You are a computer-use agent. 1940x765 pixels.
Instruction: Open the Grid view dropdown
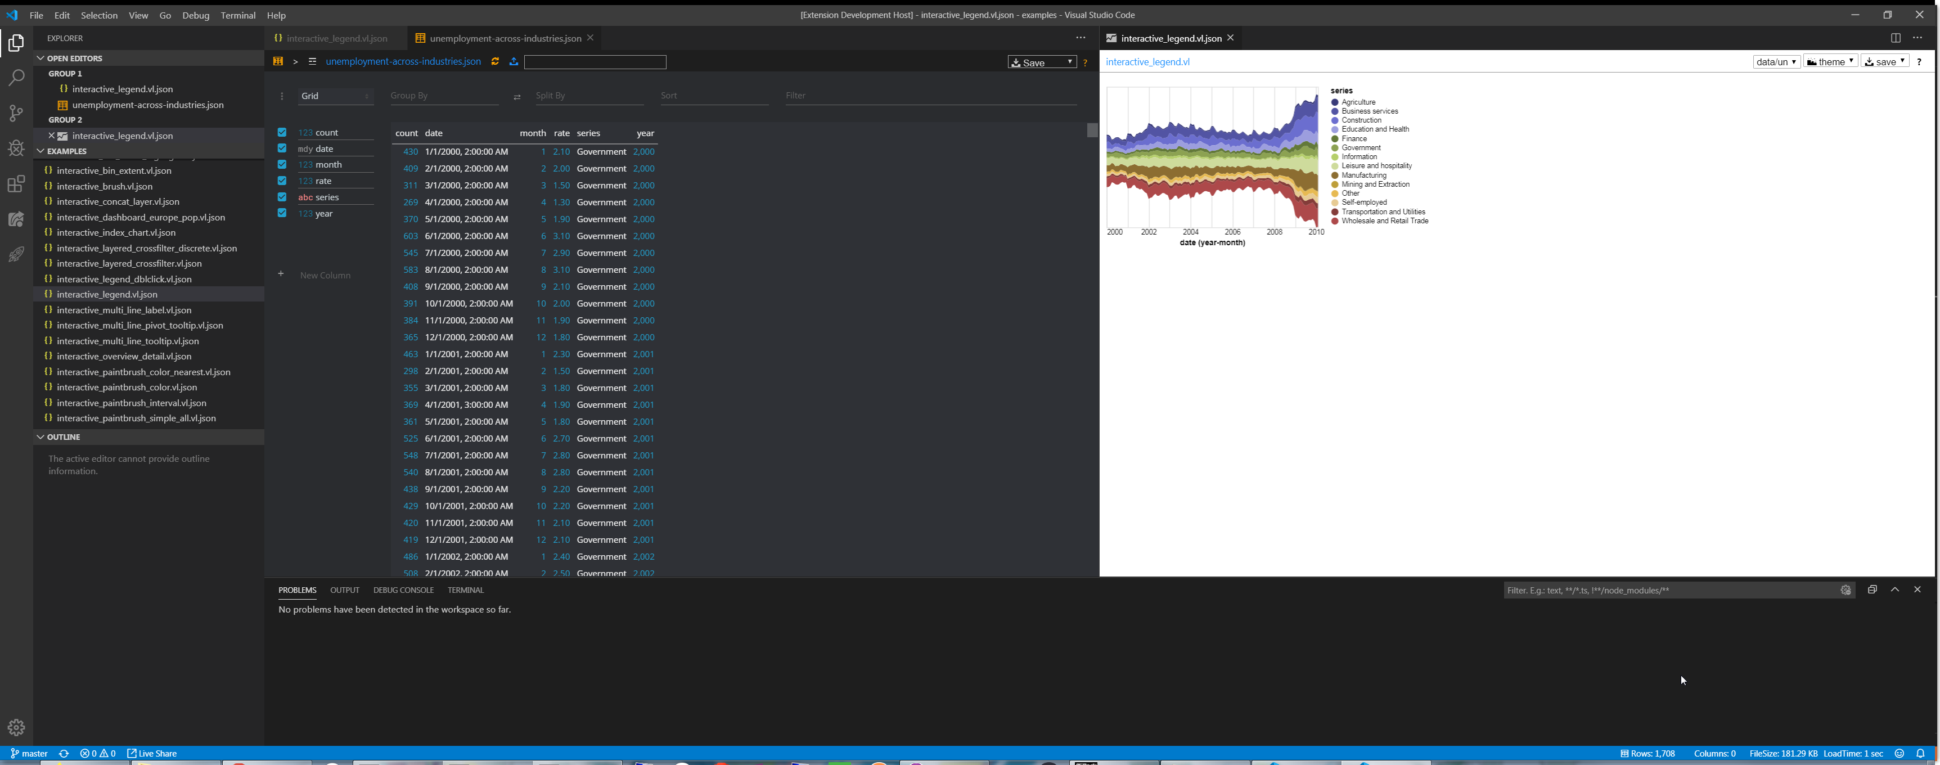click(336, 96)
